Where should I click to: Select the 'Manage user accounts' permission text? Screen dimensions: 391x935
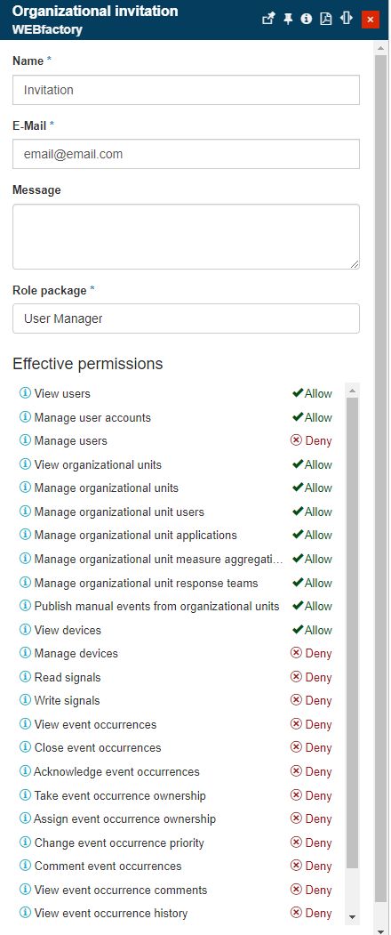pyautogui.click(x=92, y=417)
